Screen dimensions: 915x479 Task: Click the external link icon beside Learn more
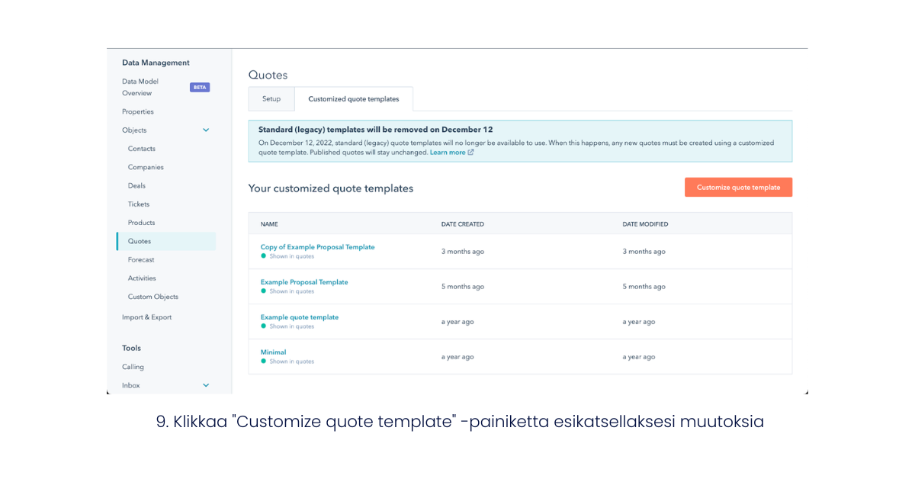click(471, 153)
